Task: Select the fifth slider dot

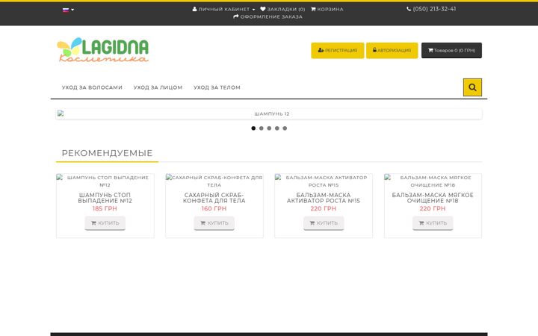Action: point(285,128)
